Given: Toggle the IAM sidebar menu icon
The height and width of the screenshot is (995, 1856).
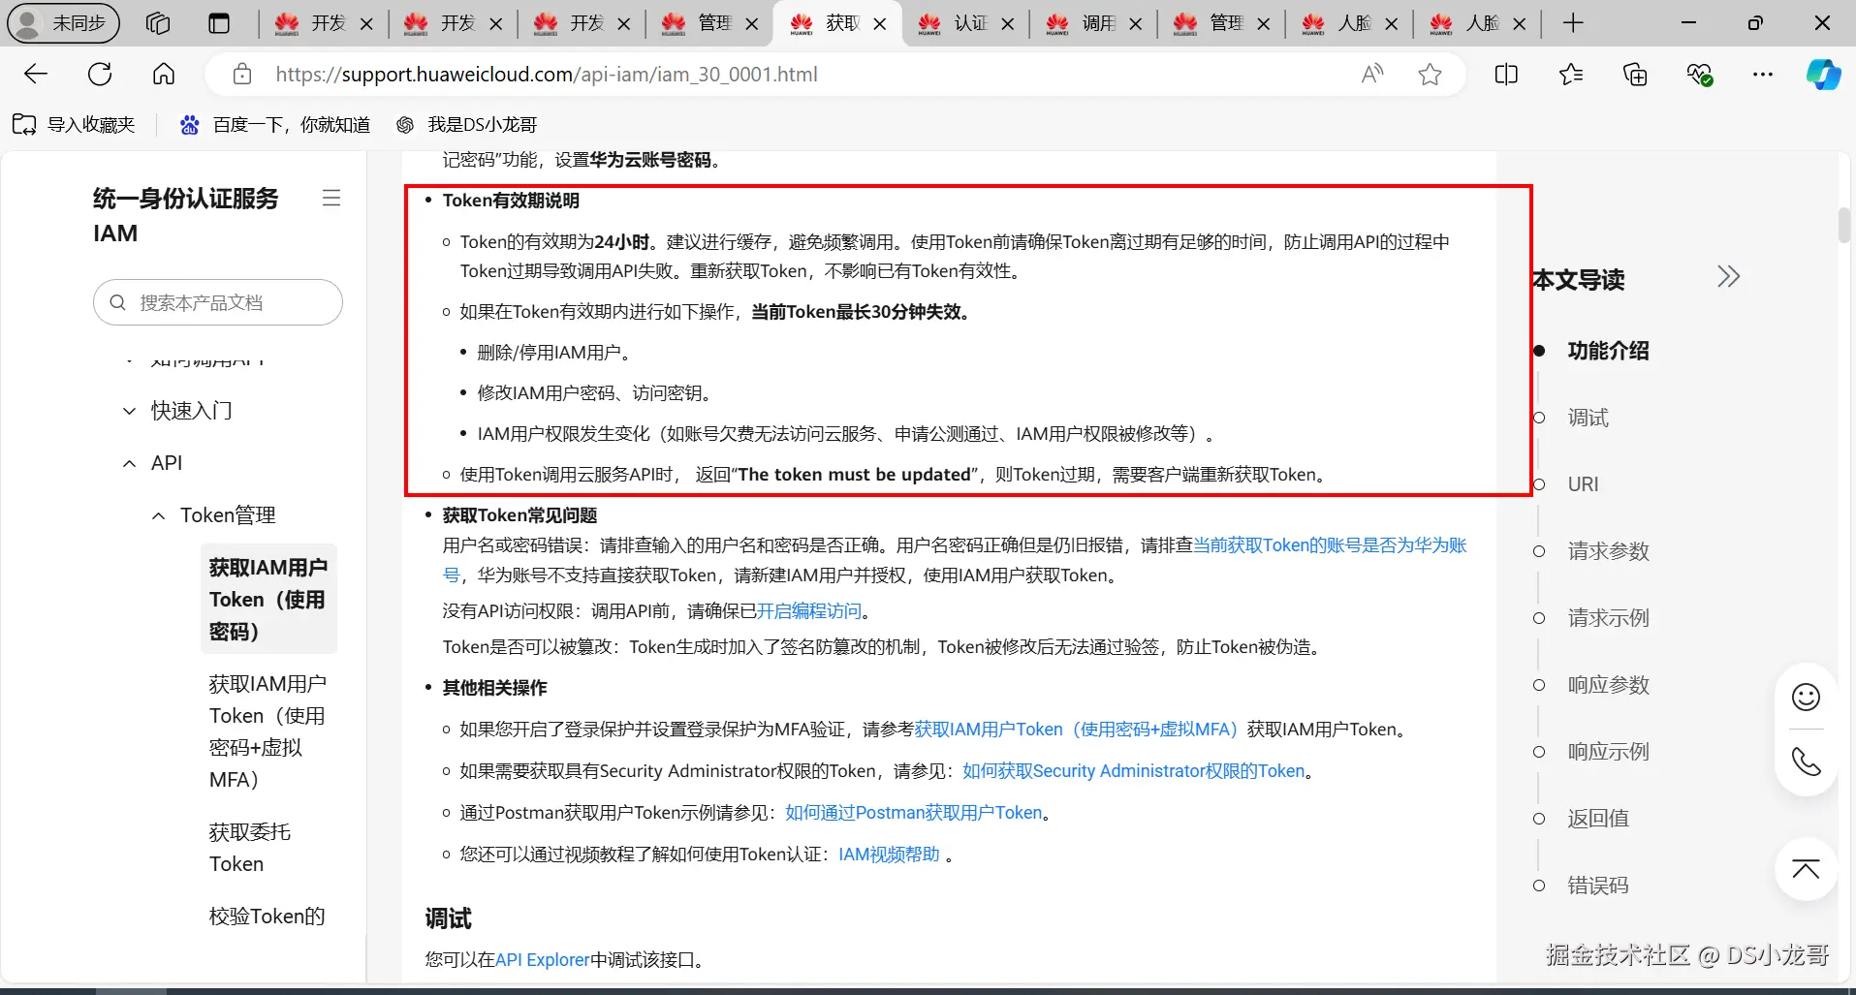Looking at the screenshot, I should 331,198.
